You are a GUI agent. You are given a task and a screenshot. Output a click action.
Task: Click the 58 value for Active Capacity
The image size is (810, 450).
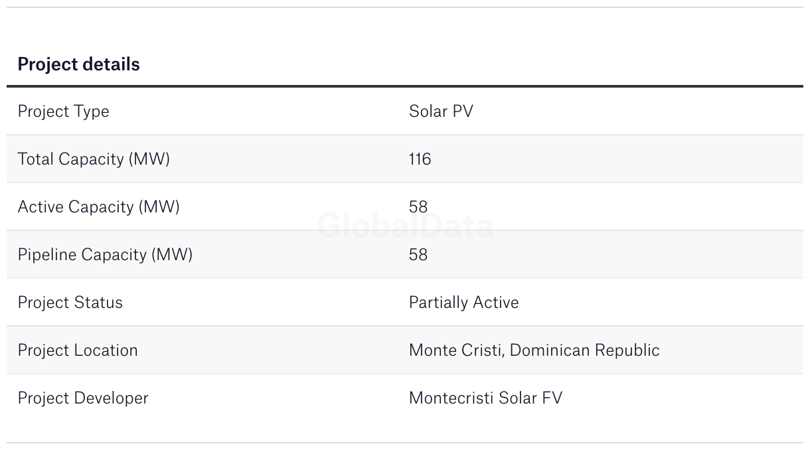tap(418, 207)
